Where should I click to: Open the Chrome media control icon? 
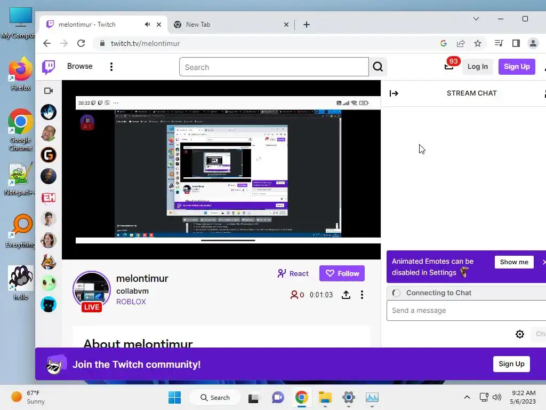point(499,43)
